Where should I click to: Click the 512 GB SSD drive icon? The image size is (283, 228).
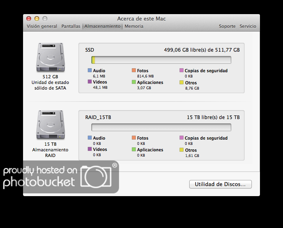51,57
